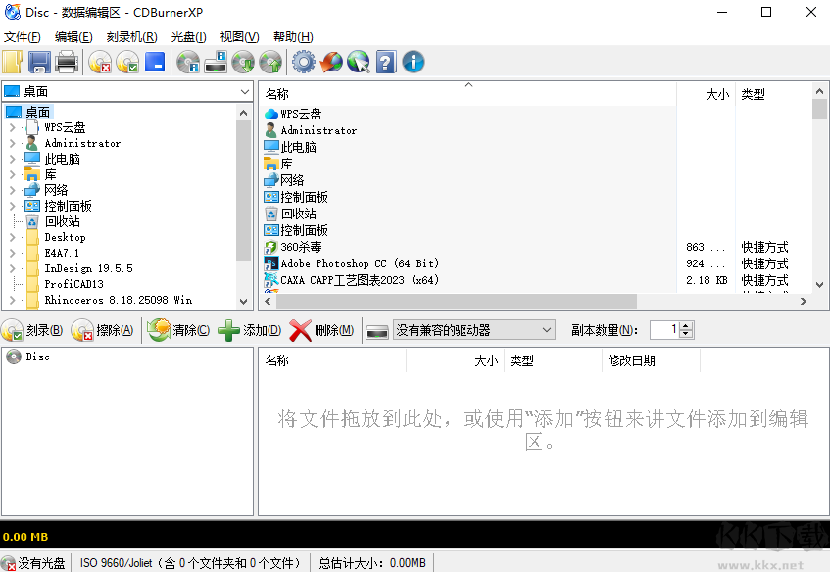Select the Disc root node in compilation tree
This screenshot has width=830, height=572.
[x=37, y=357]
